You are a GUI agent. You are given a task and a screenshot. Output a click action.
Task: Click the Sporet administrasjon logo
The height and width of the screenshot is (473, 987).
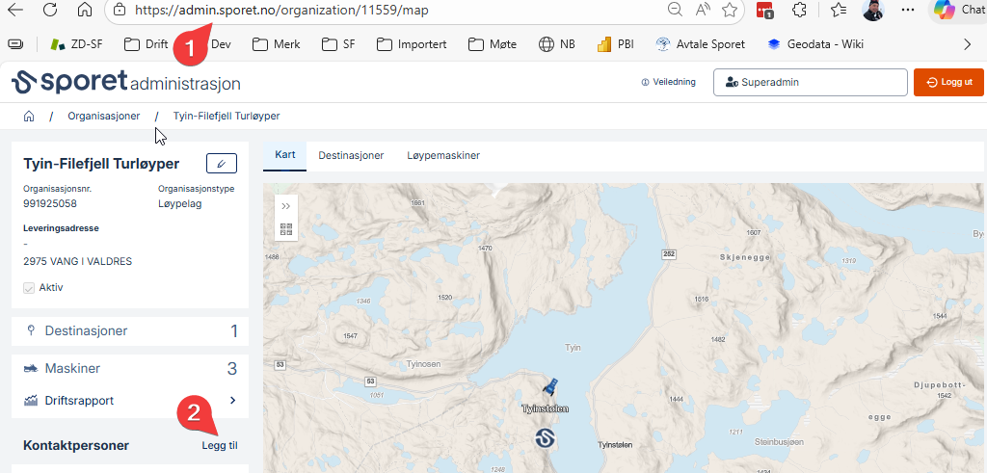tap(125, 83)
